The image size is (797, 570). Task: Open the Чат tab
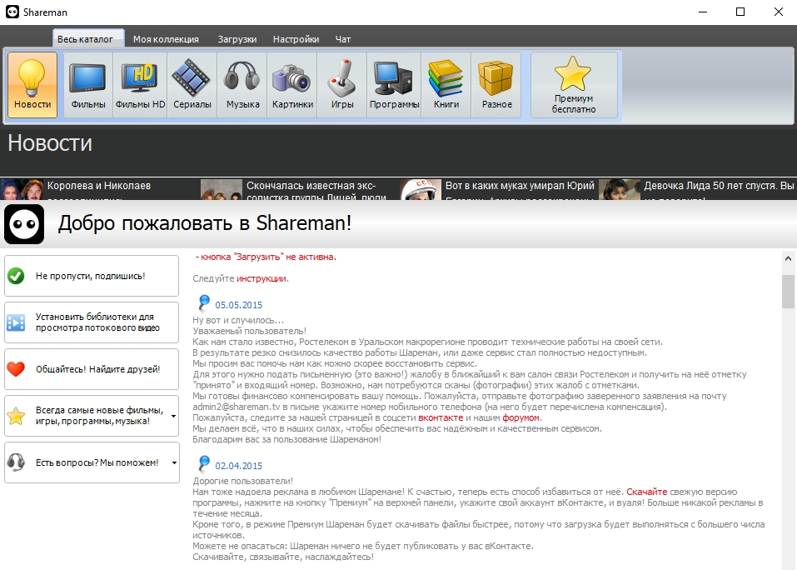pos(343,39)
